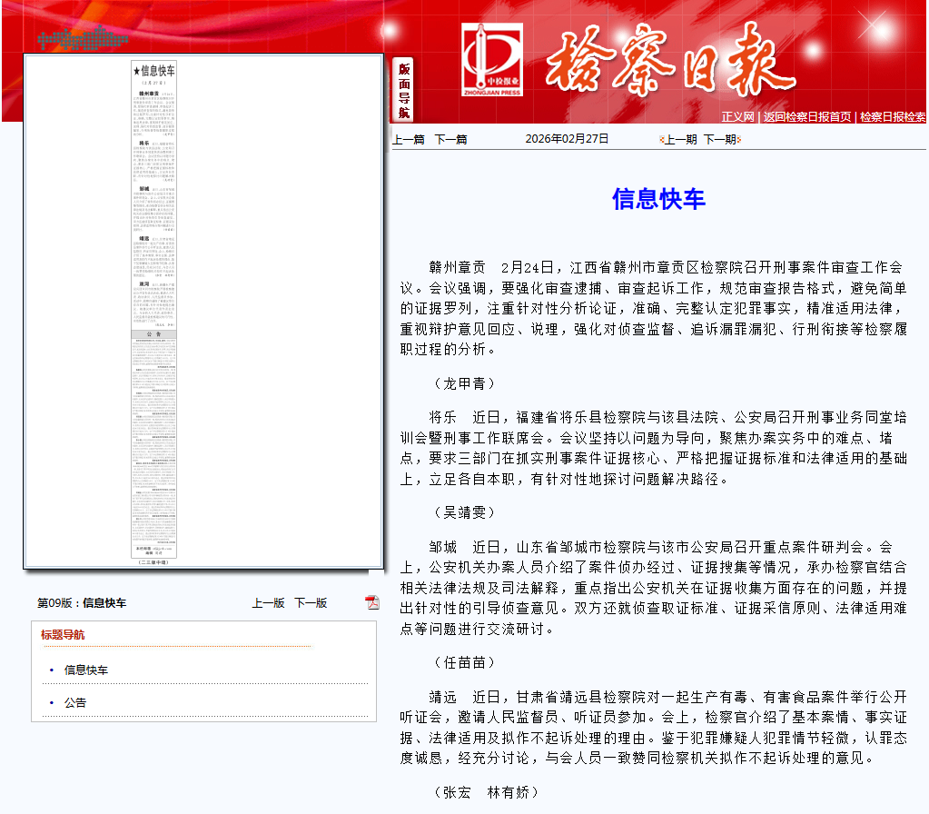Click the 检察日报 masthead title
Viewport: 929px width, 814px height.
[x=670, y=61]
